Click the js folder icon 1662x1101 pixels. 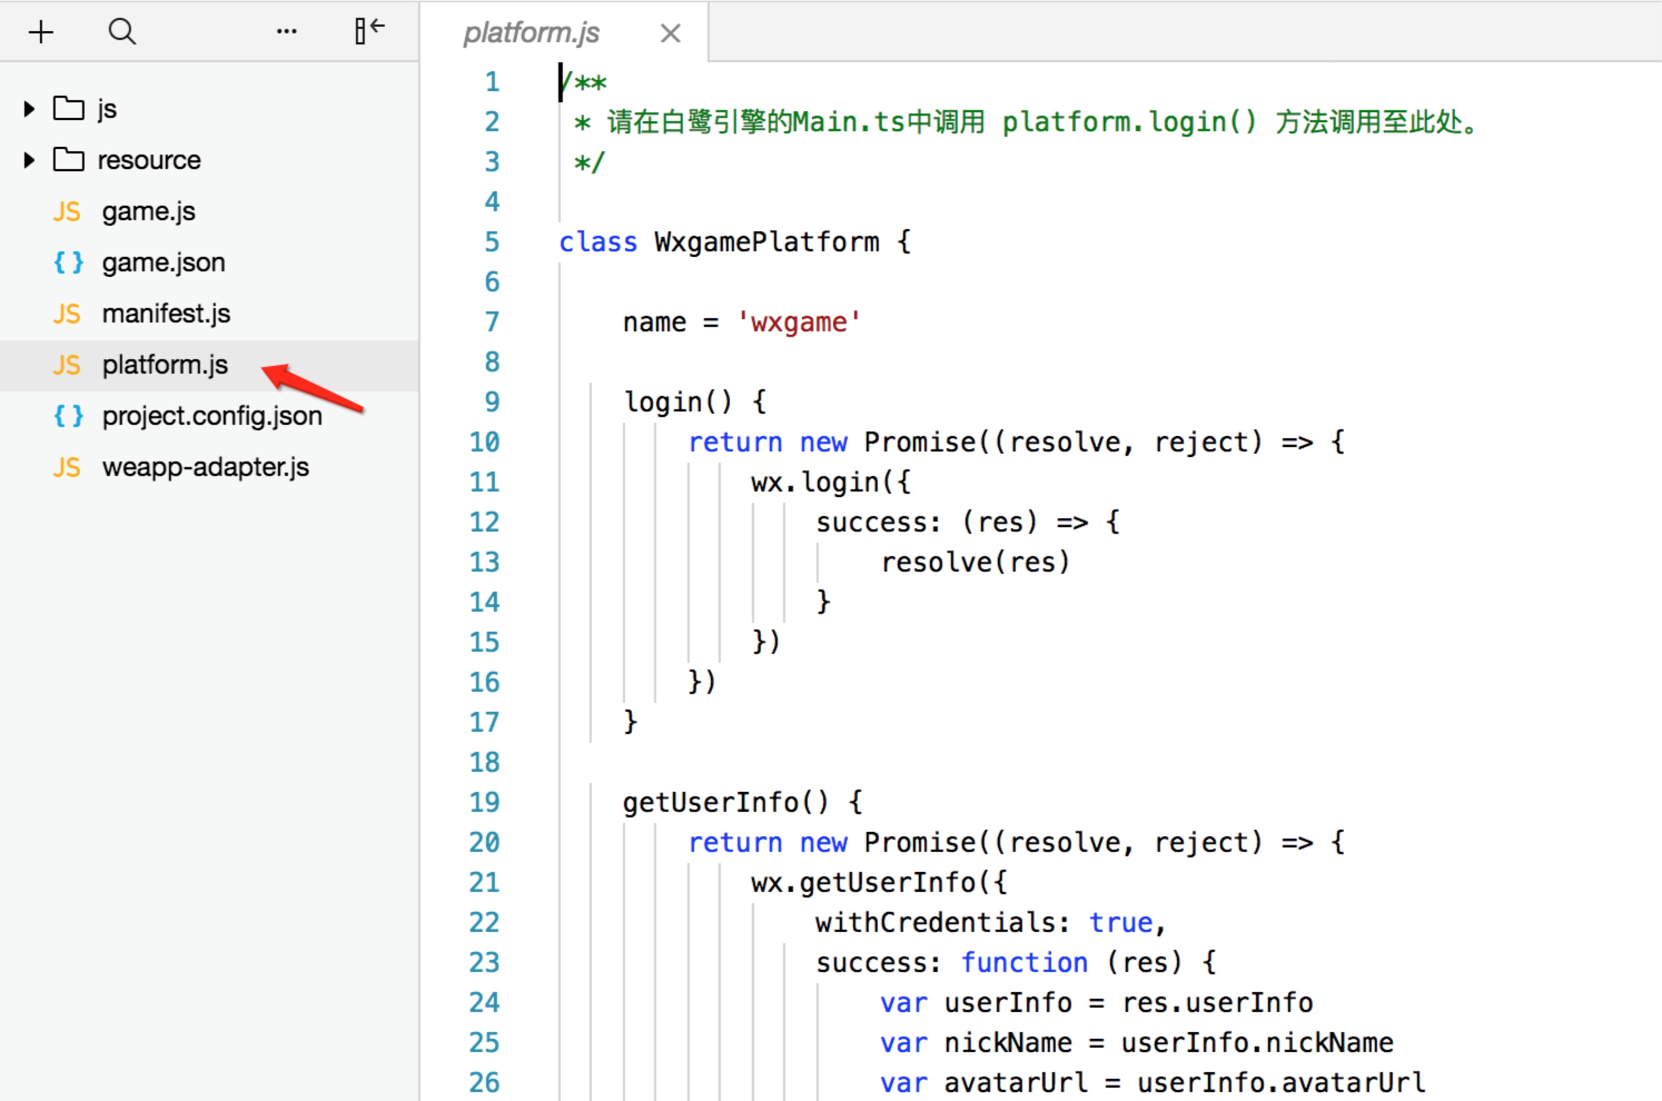69,108
